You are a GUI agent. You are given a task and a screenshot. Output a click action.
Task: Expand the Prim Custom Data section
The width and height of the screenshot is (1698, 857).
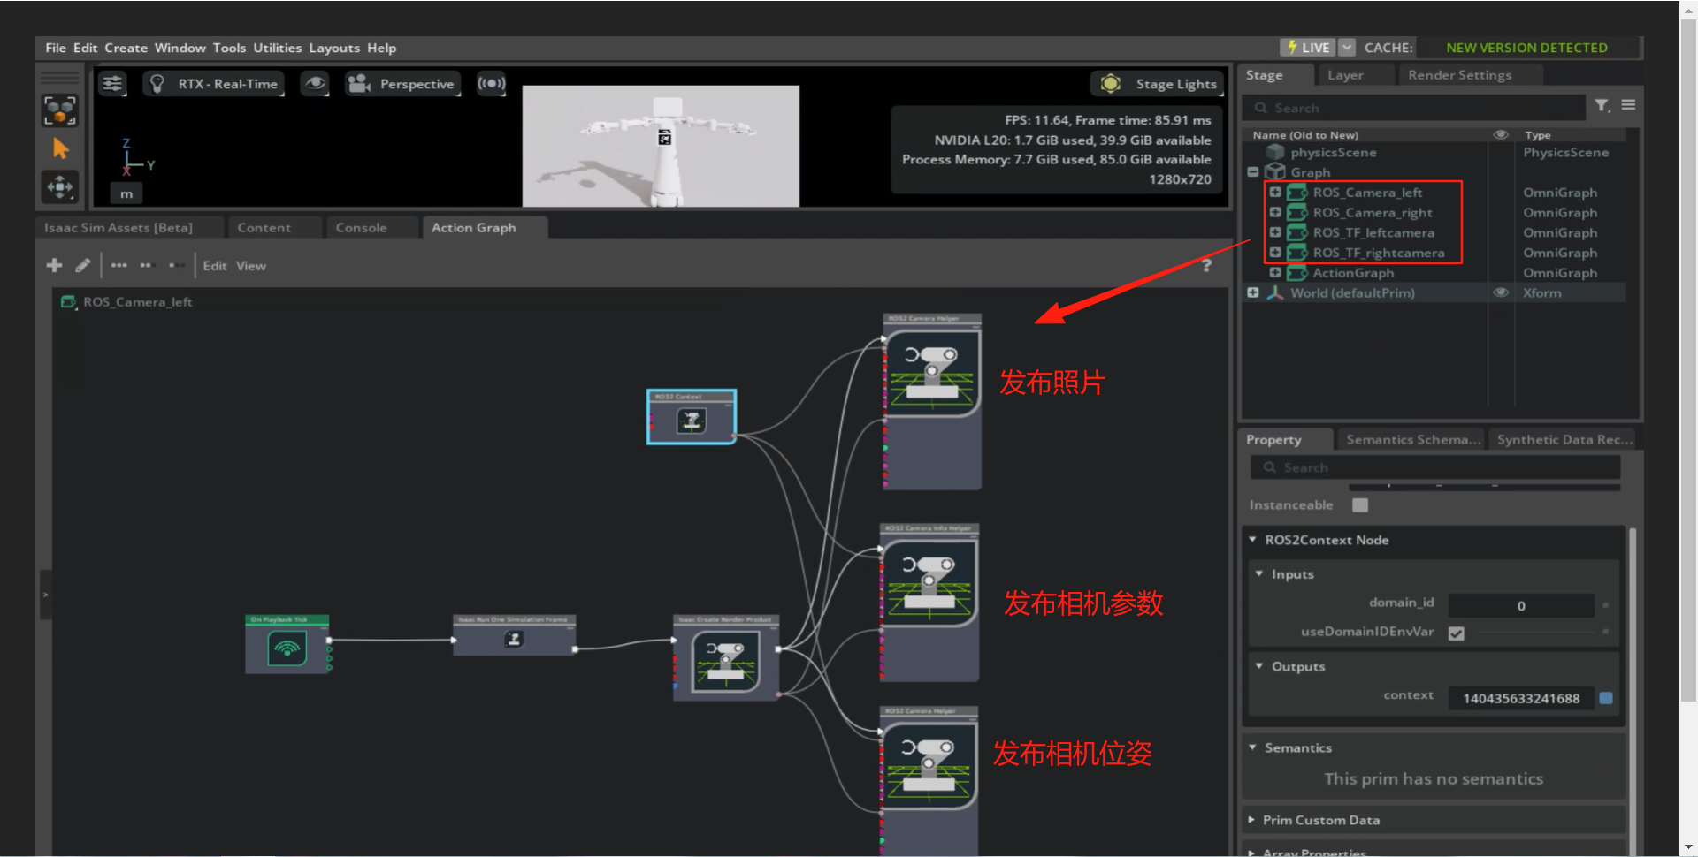pos(1251,820)
